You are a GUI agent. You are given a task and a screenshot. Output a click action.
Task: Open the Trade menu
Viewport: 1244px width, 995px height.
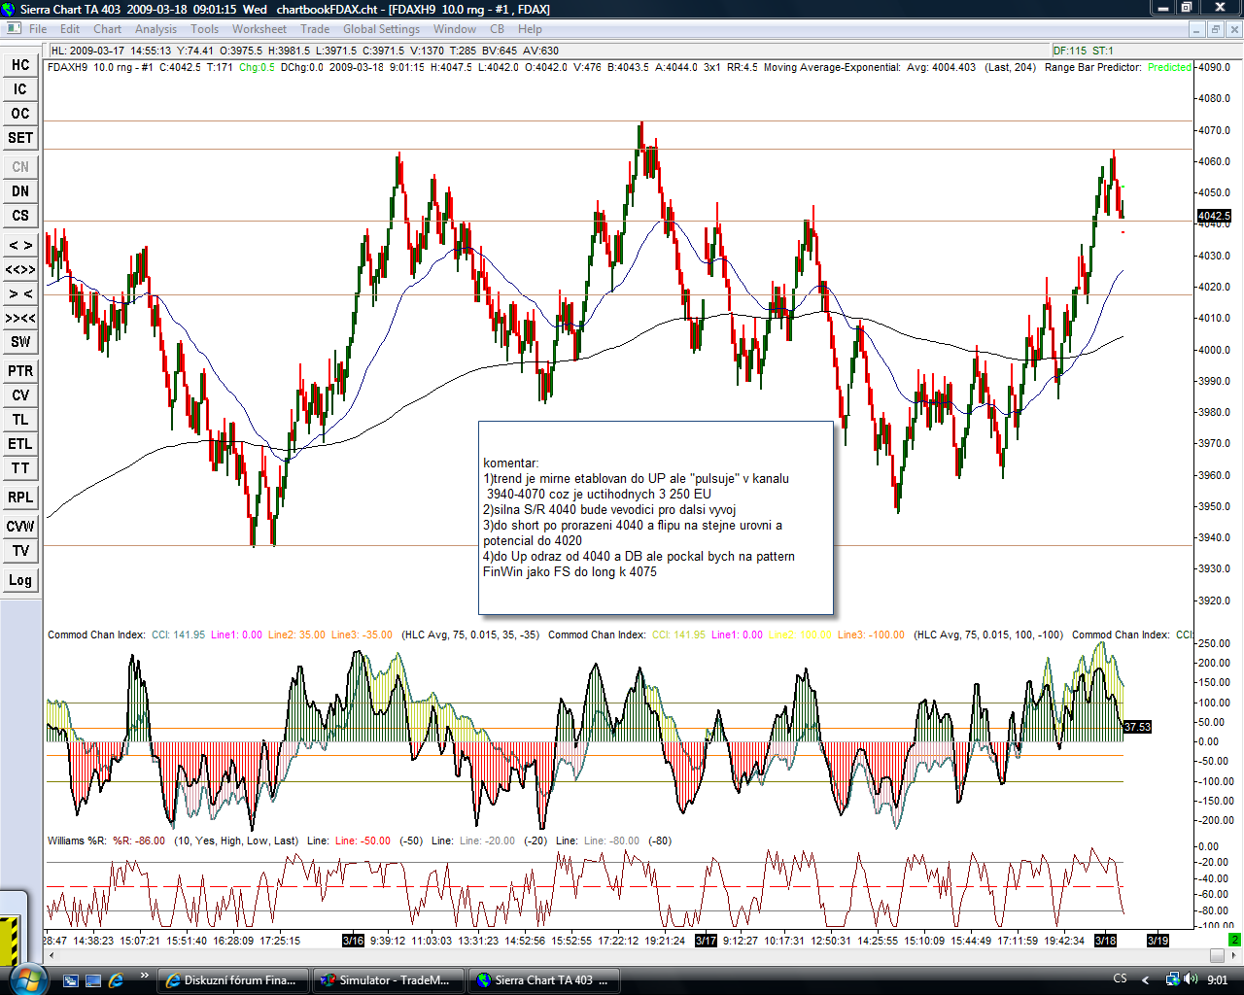315,29
